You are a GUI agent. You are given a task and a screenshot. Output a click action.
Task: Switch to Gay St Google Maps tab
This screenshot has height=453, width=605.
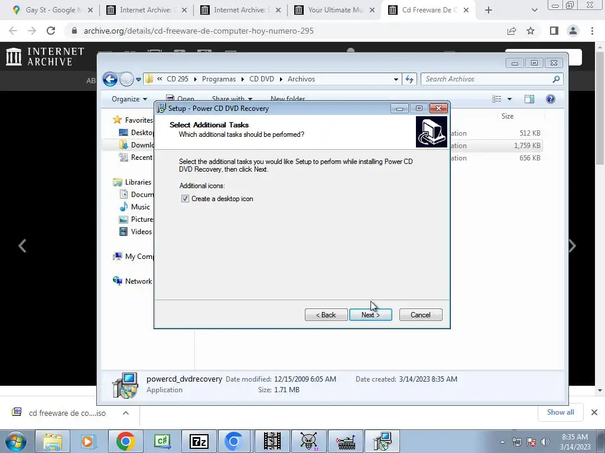52,10
